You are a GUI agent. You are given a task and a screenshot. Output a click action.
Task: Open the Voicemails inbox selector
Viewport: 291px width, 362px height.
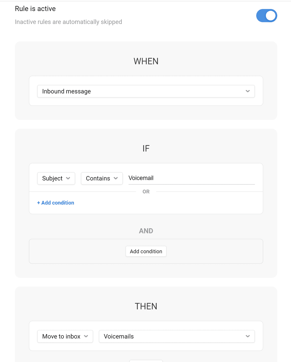tap(176, 336)
